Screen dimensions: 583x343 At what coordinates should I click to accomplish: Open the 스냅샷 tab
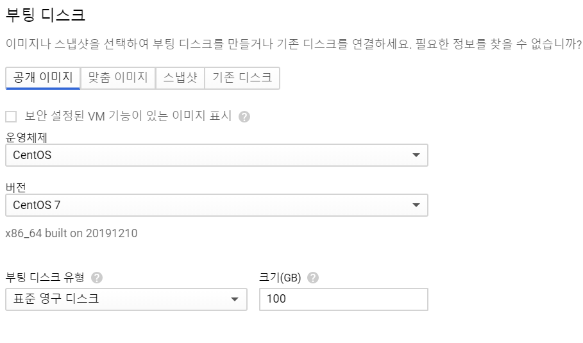(x=180, y=78)
